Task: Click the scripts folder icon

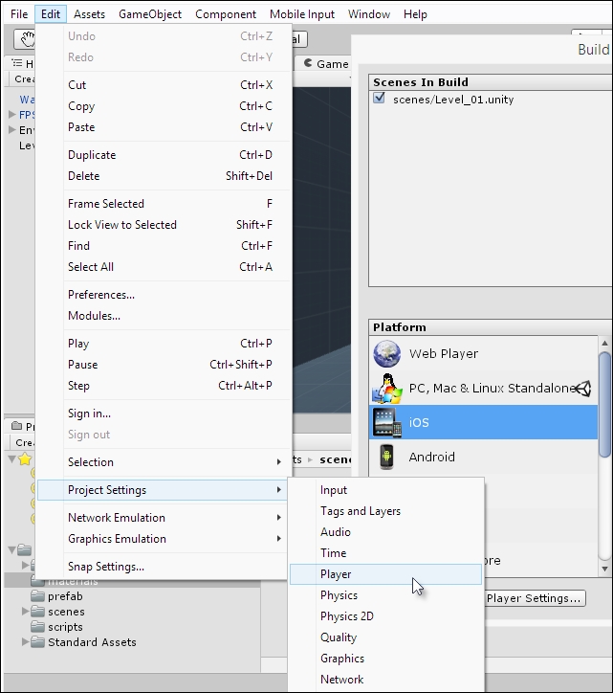Action: coord(38,627)
